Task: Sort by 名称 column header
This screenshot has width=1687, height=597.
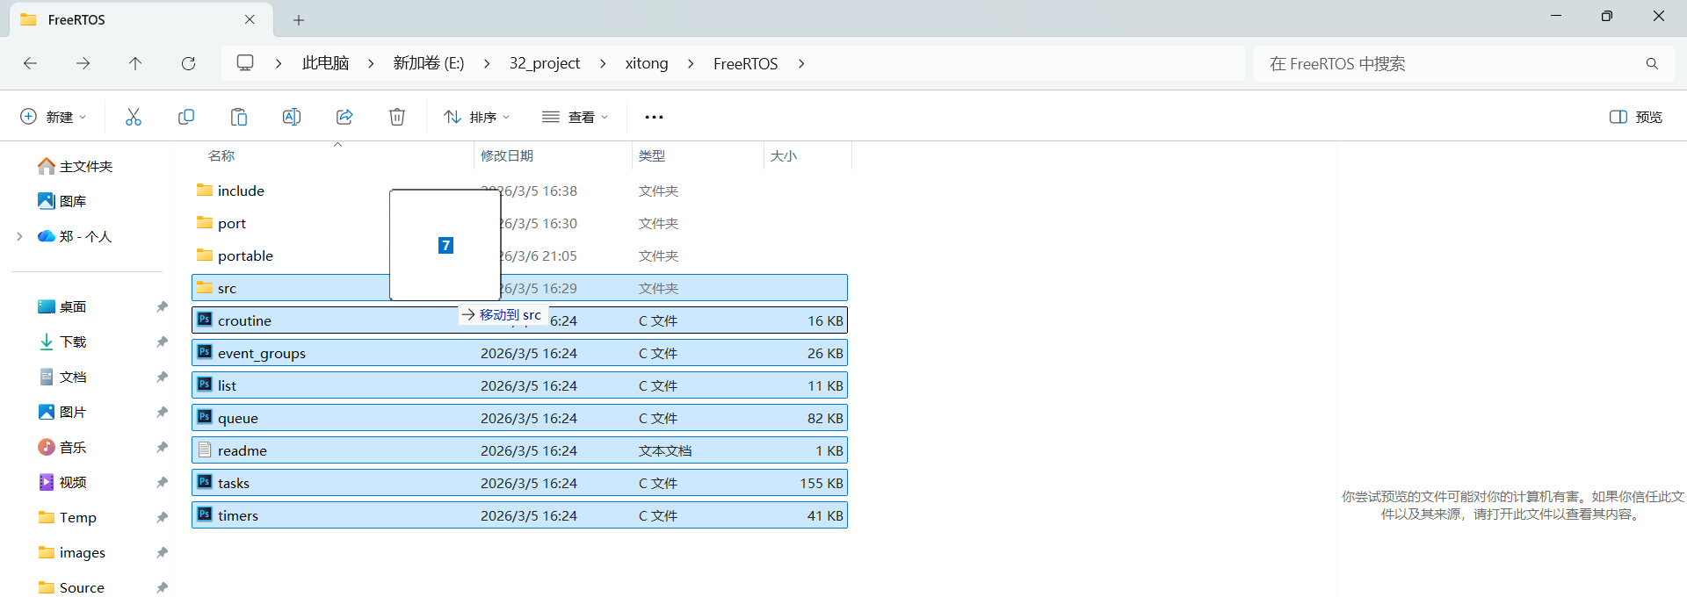Action: 221,155
